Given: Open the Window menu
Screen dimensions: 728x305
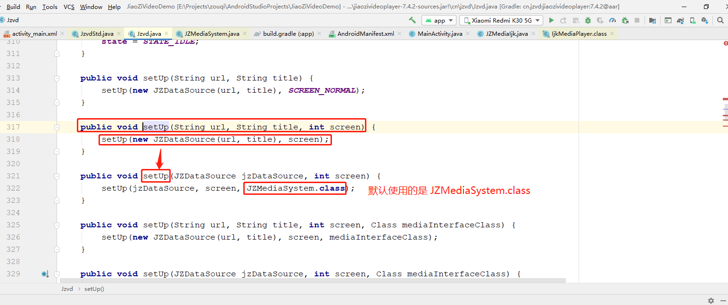Looking at the screenshot, I should (x=91, y=7).
